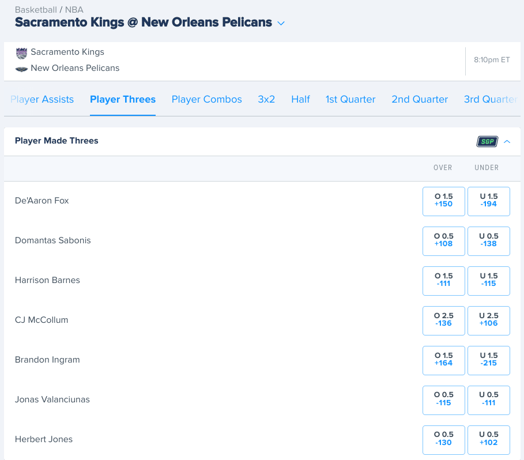Bet De'Aaron Fox over 1.5 at +150

pos(444,201)
